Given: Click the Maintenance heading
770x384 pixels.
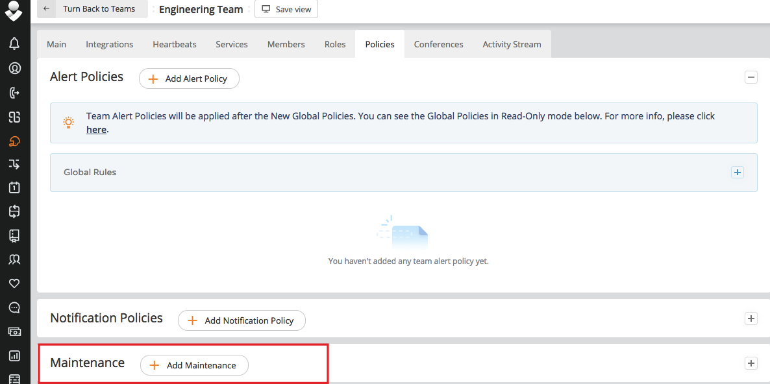Looking at the screenshot, I should [88, 363].
